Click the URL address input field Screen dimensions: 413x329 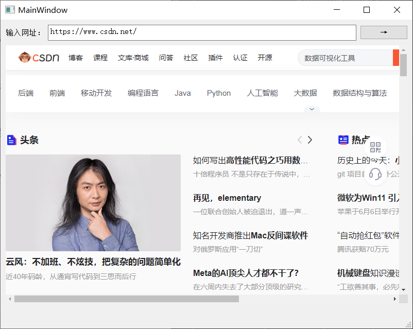click(x=202, y=32)
